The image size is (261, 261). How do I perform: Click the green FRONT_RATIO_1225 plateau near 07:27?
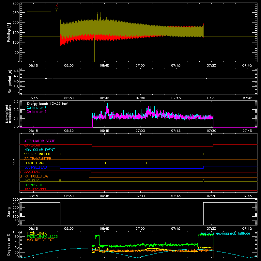point(206,235)
